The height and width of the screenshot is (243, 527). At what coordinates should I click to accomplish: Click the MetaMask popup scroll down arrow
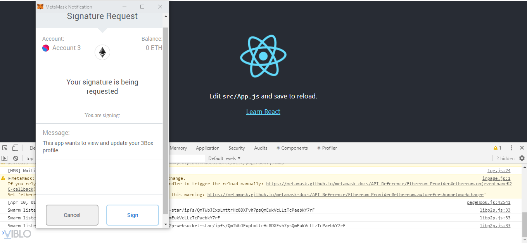166,224
